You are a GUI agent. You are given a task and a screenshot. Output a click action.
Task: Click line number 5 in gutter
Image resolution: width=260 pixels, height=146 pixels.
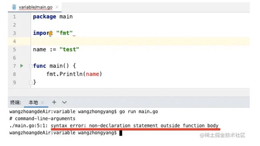pos(14,49)
